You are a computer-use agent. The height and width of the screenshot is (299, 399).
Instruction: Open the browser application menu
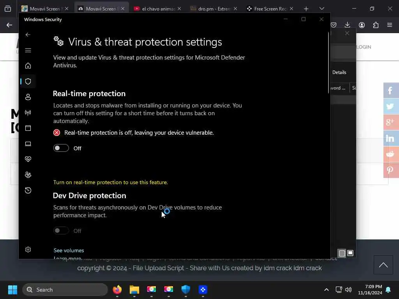point(390,25)
